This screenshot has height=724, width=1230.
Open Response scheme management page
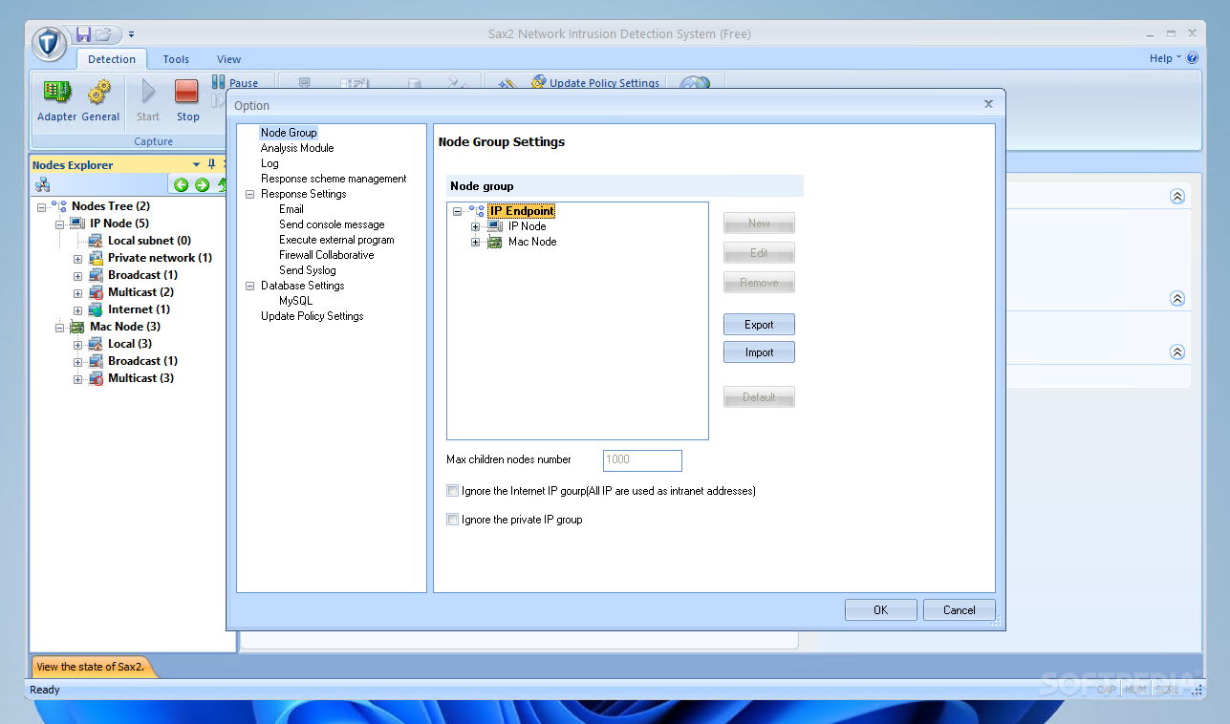(x=334, y=179)
